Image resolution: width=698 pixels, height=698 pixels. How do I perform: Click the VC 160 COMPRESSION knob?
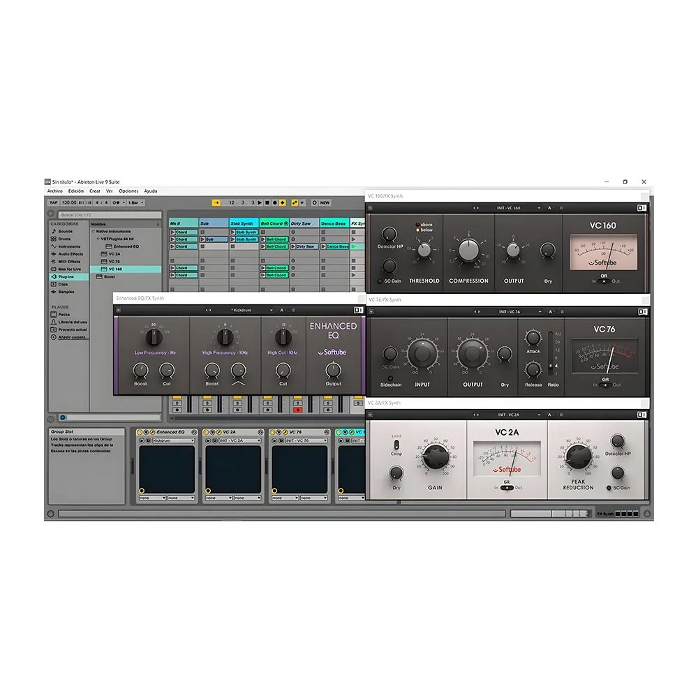point(469,250)
